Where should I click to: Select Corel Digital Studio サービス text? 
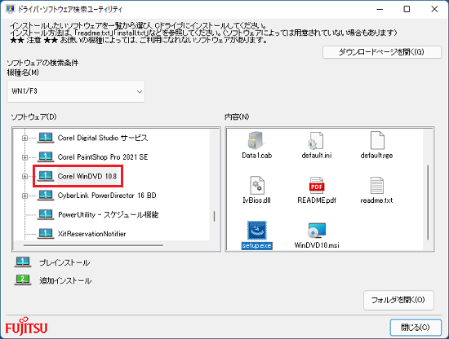pyautogui.click(x=103, y=138)
